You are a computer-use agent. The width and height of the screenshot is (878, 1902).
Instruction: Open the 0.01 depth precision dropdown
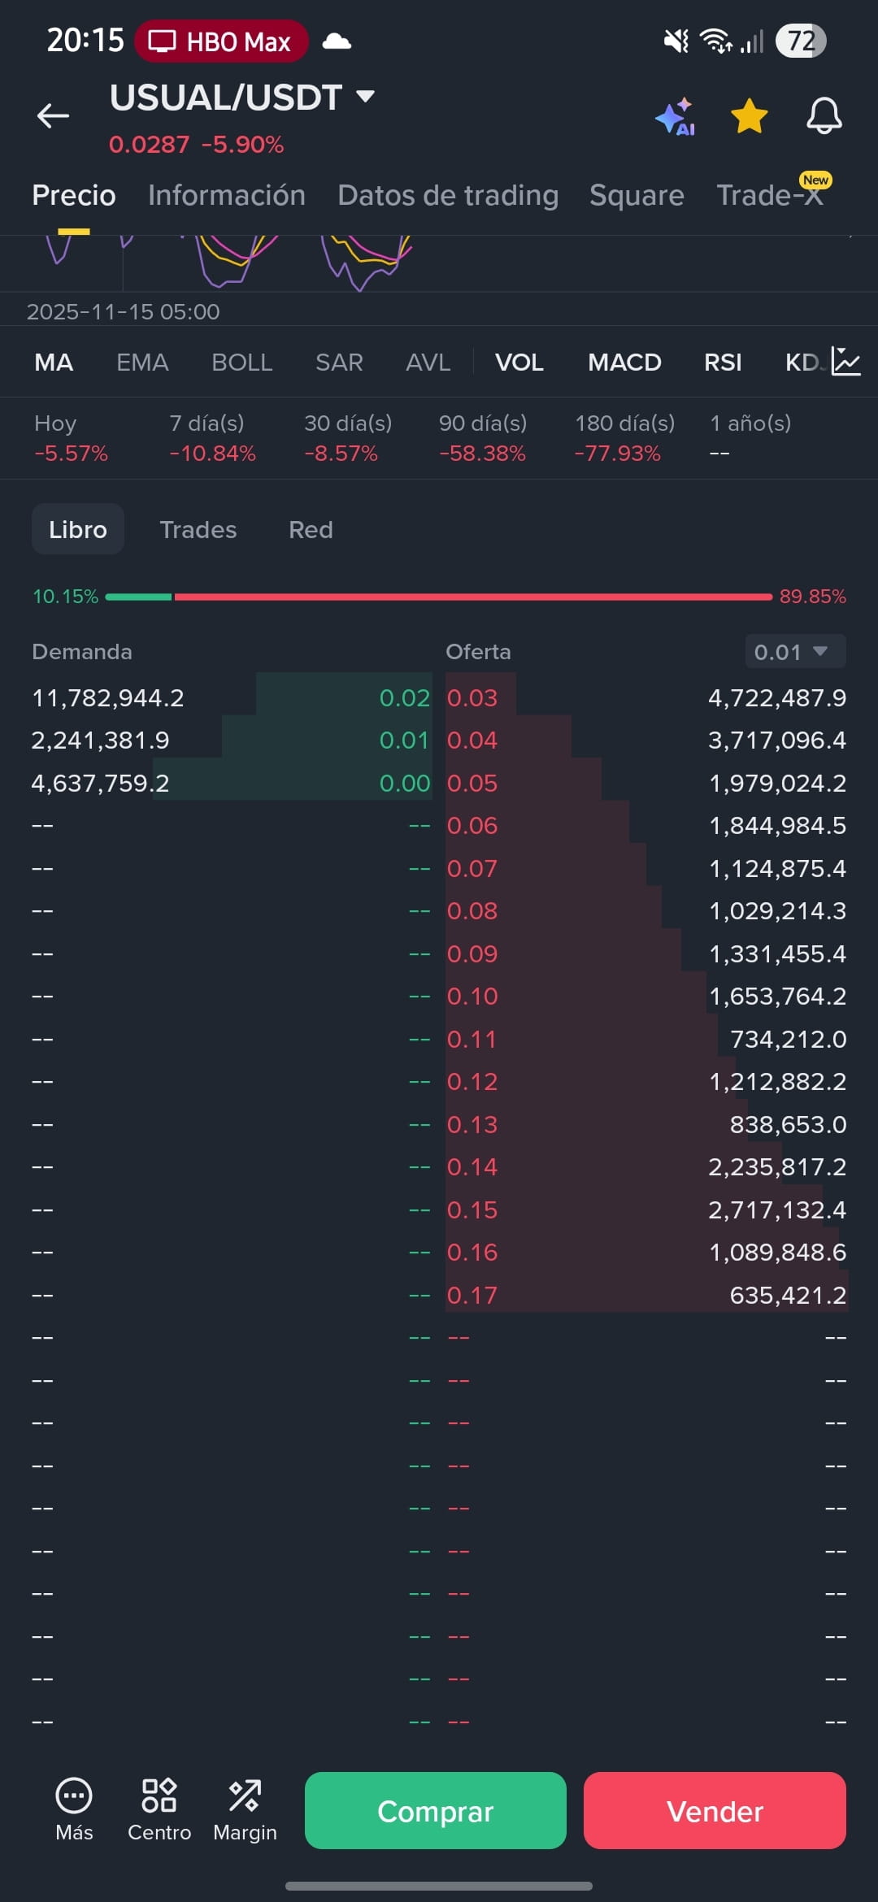point(795,652)
